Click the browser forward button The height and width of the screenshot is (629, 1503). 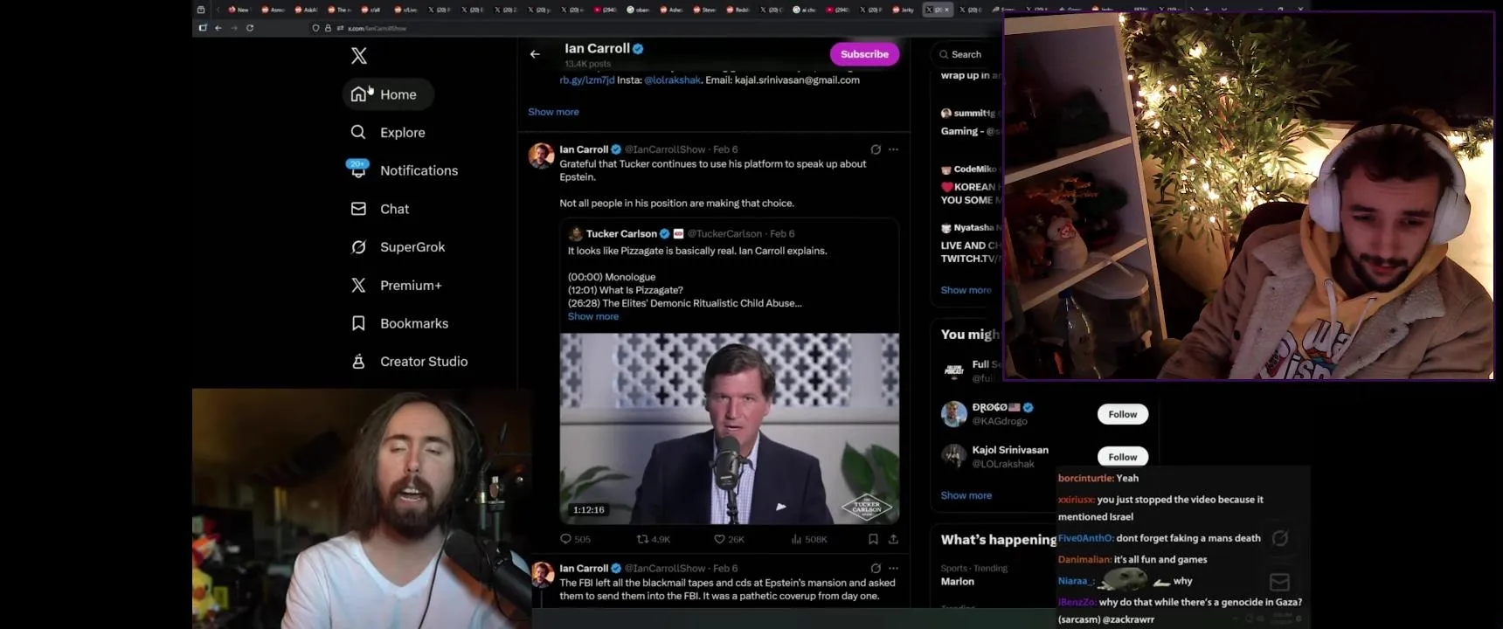(x=234, y=28)
